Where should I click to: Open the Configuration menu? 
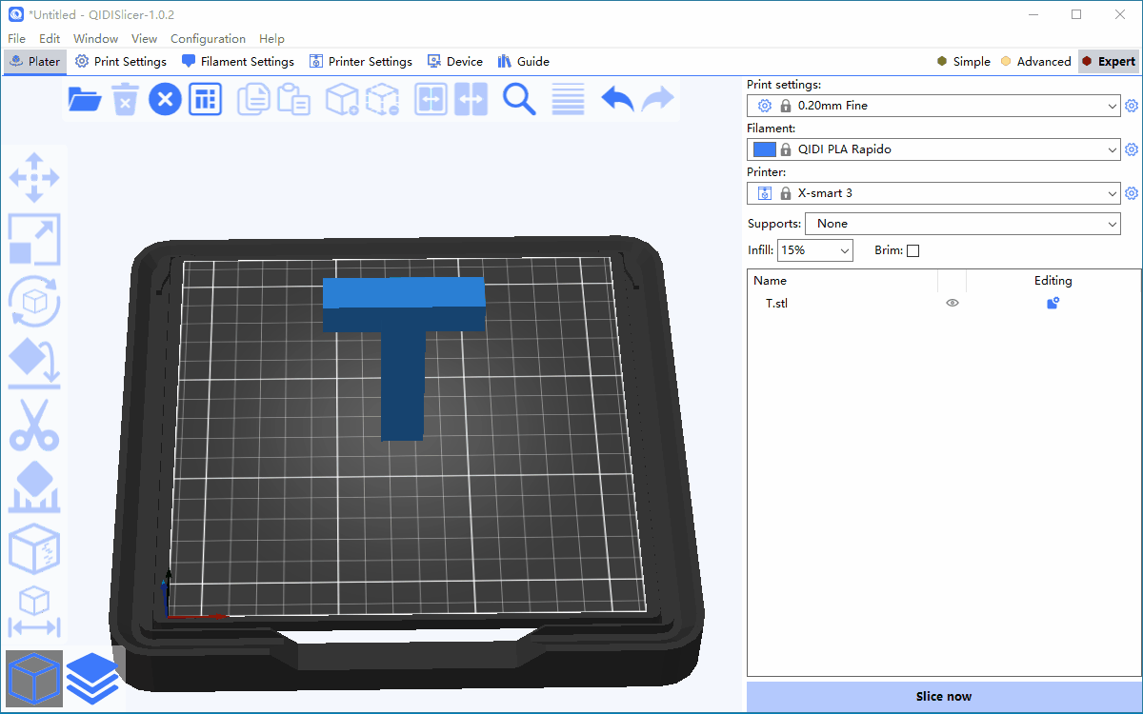coord(208,39)
